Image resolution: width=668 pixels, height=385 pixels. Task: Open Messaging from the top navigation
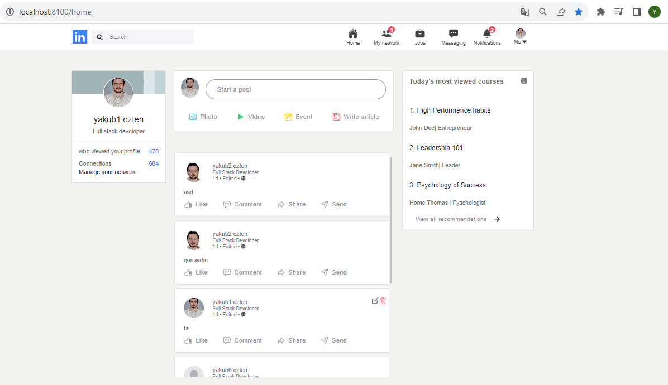(x=453, y=36)
